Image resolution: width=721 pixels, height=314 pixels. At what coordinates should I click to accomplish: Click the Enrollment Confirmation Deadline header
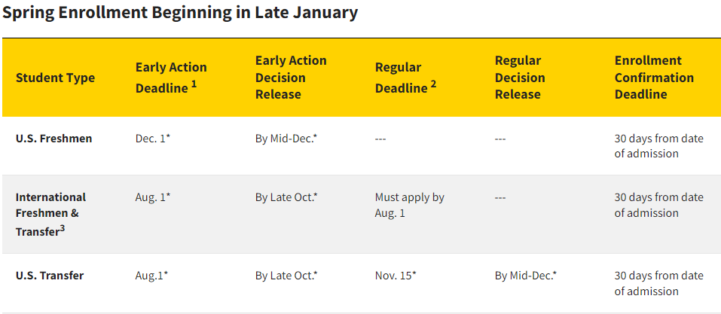click(654, 78)
